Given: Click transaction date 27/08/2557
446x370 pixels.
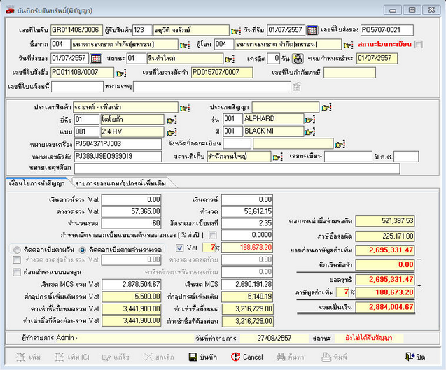Looking at the screenshot, I should pos(274,338).
